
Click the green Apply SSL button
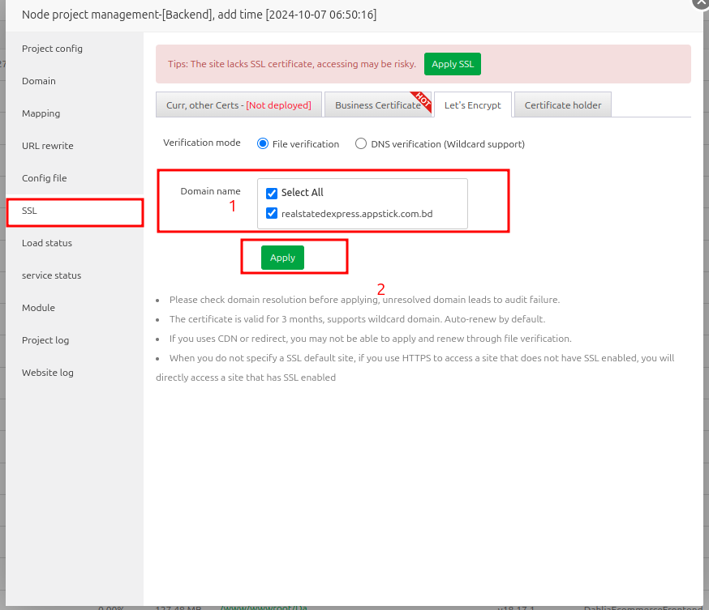[x=452, y=64]
